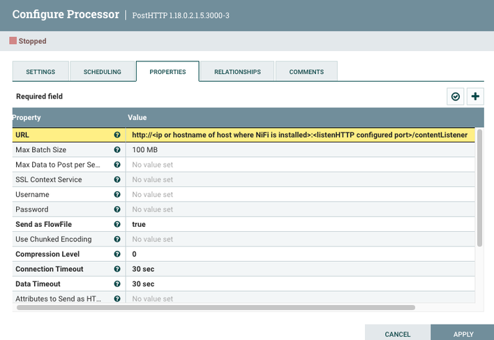This screenshot has height=340, width=494.
Task: Select the Password property name
Action: (32, 209)
